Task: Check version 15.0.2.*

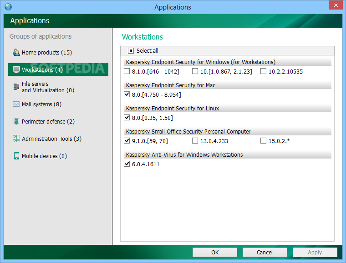Action: coord(263,141)
